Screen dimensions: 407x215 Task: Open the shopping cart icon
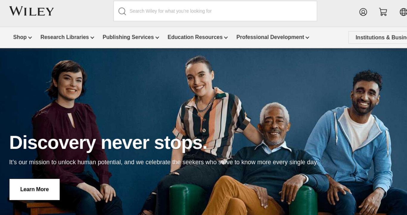tap(383, 12)
